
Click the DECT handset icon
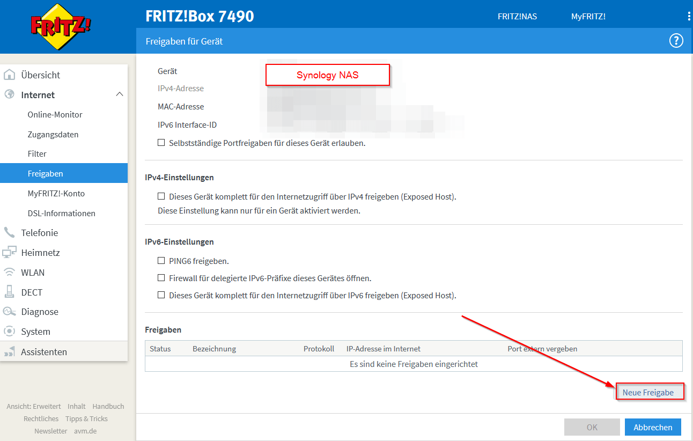pyautogui.click(x=9, y=292)
